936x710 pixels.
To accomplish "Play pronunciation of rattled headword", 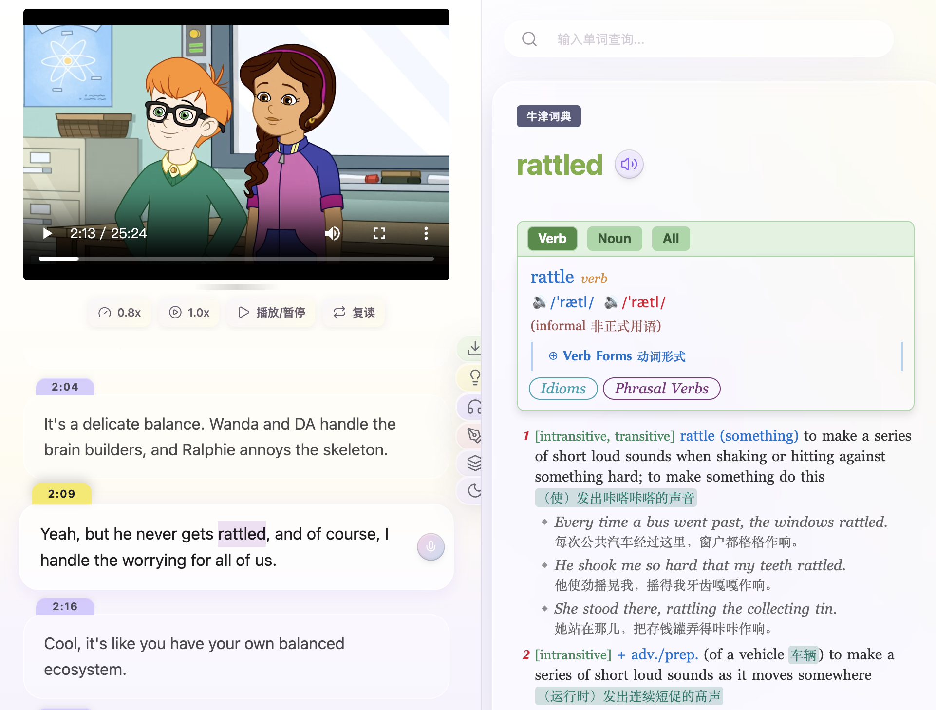I will [629, 164].
